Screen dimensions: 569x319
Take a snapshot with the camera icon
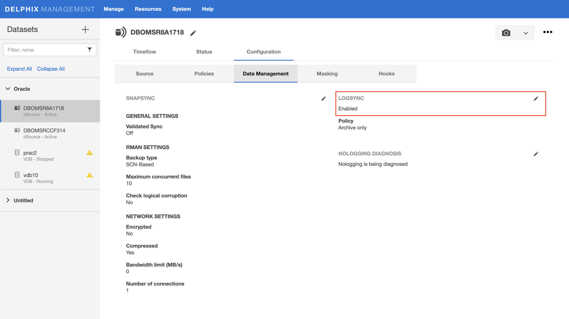click(506, 33)
